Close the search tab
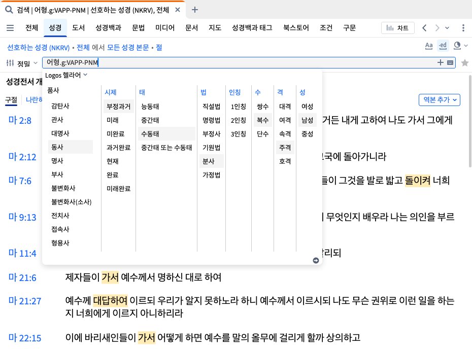This screenshot has width=472, height=349. tap(178, 10)
